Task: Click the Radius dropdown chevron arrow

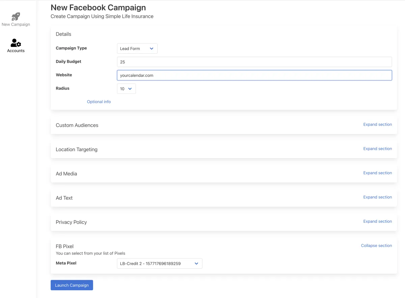Action: [x=130, y=89]
